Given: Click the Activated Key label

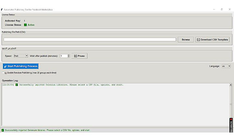Looking at the screenshot, I should [13, 21].
